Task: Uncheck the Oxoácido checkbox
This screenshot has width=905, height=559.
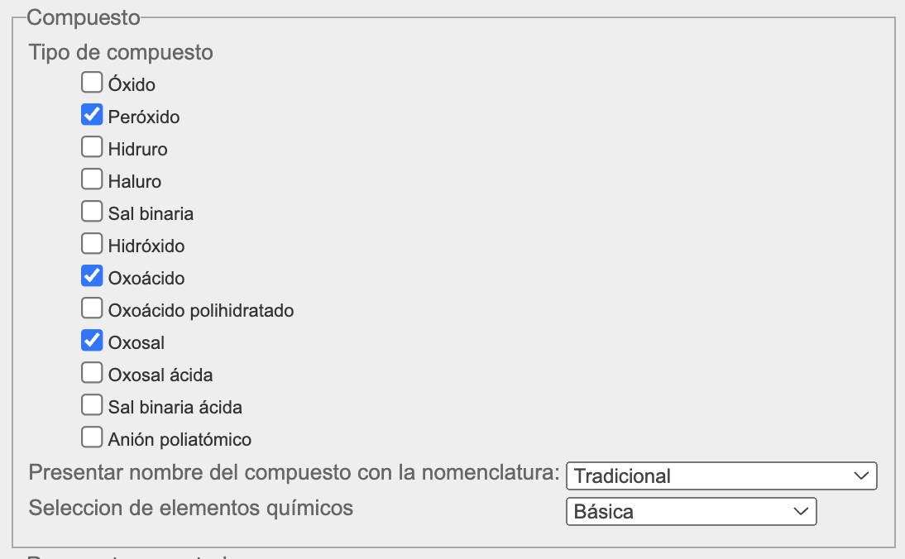Action: [x=92, y=276]
